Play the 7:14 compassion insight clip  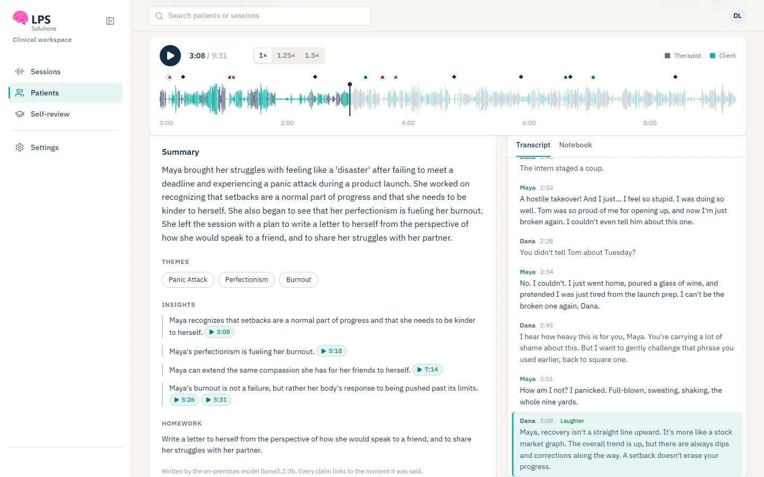tap(428, 369)
